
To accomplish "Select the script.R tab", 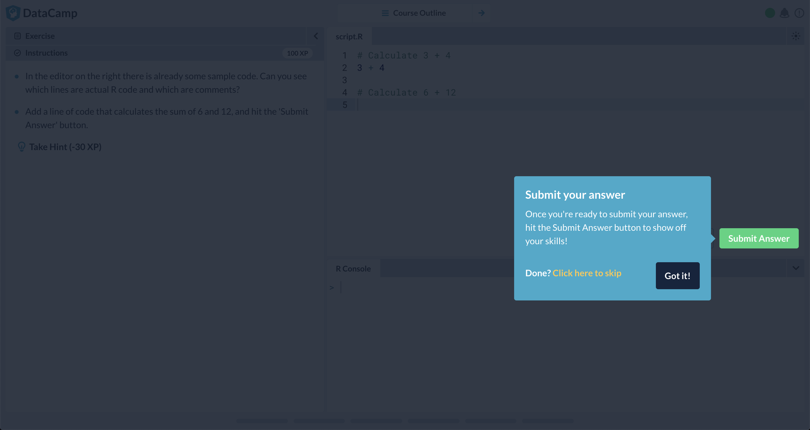I will tap(349, 37).
